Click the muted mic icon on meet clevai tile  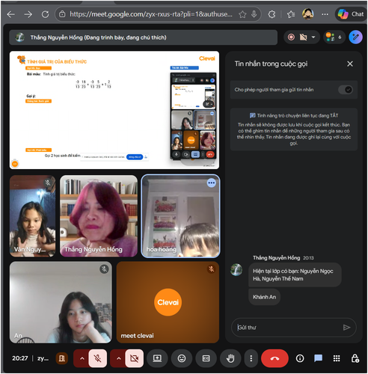point(212,269)
